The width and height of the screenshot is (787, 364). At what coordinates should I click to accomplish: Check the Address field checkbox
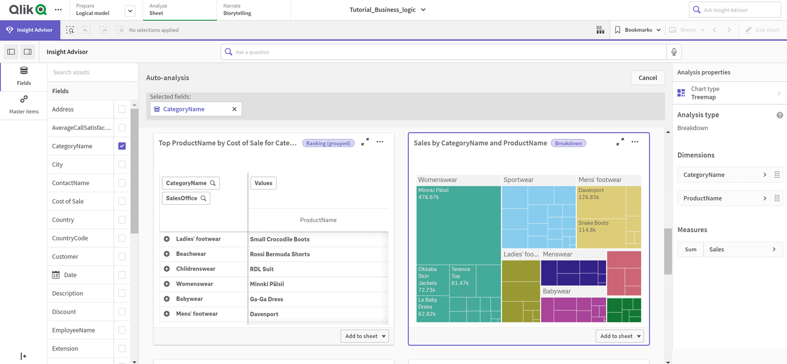click(x=121, y=109)
